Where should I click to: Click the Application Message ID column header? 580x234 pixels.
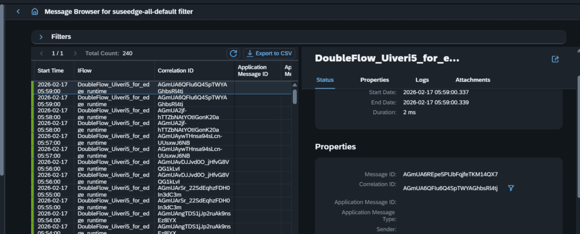[x=258, y=71]
